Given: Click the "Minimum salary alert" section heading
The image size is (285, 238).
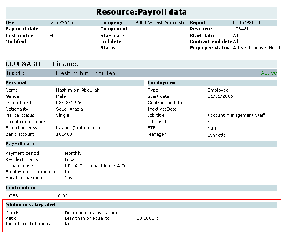Looking at the screenshot, I should click(x=31, y=205).
